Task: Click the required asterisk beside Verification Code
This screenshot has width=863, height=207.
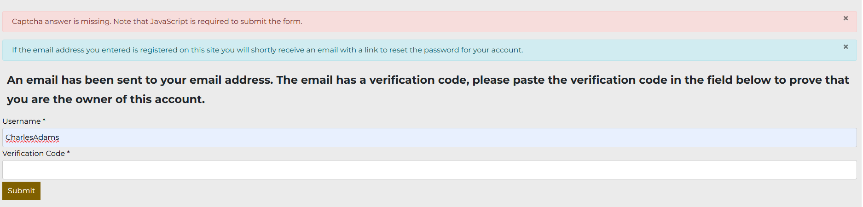Action: click(x=68, y=153)
